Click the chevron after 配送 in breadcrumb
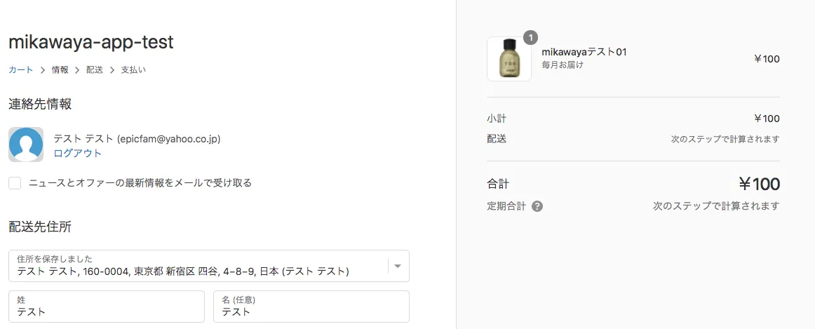 112,70
